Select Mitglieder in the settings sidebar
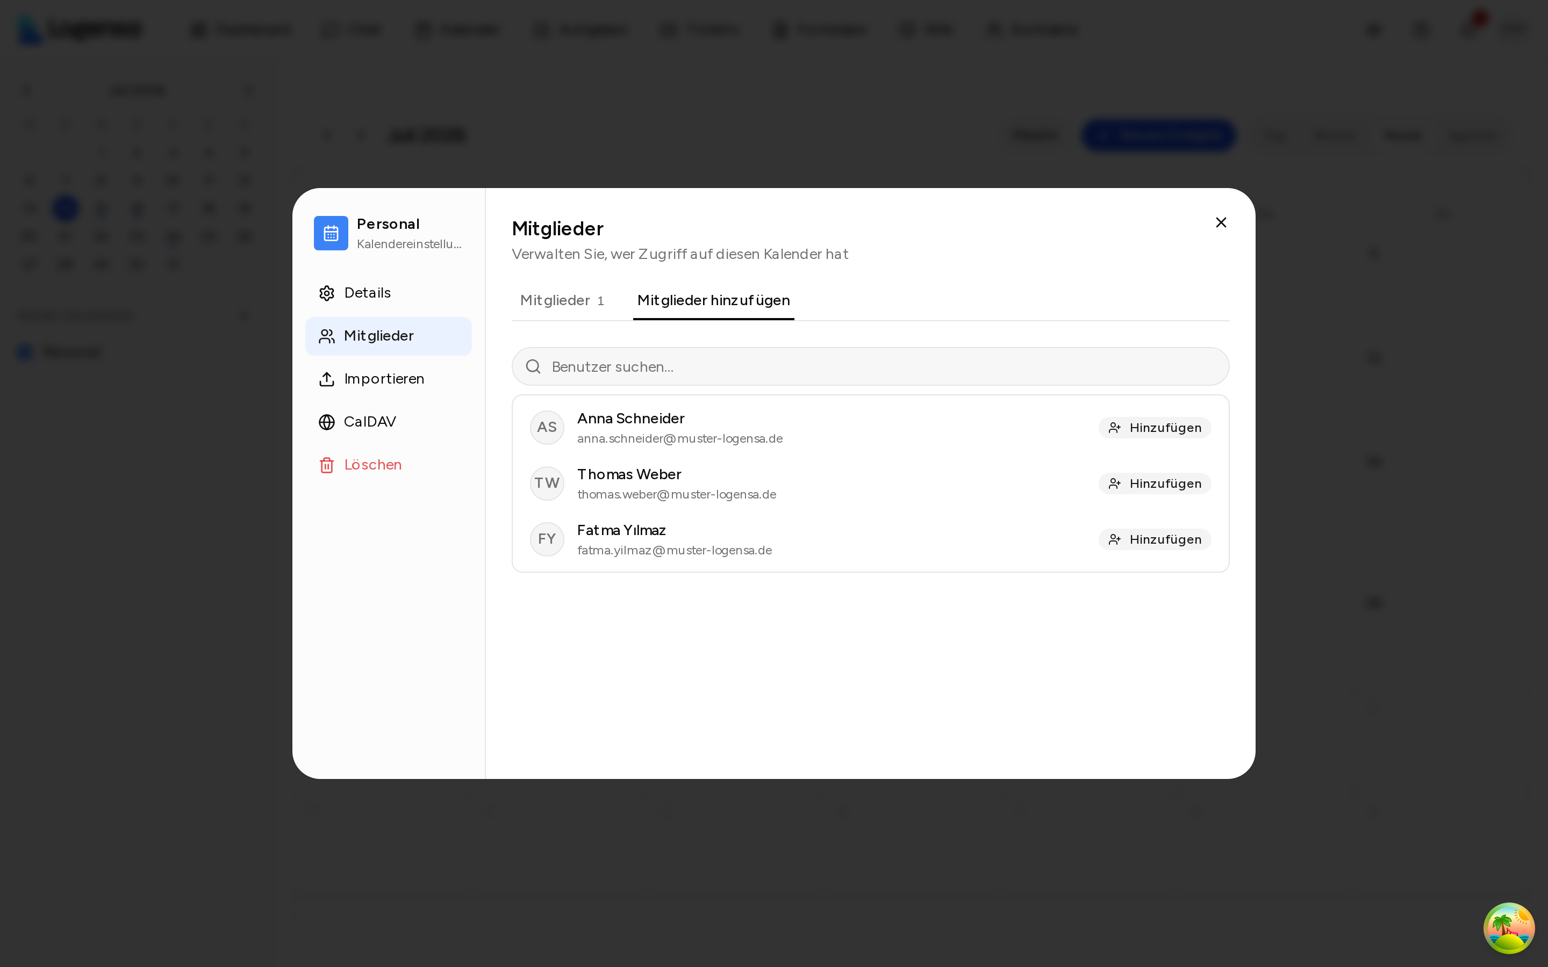The height and width of the screenshot is (967, 1548). pos(388,336)
